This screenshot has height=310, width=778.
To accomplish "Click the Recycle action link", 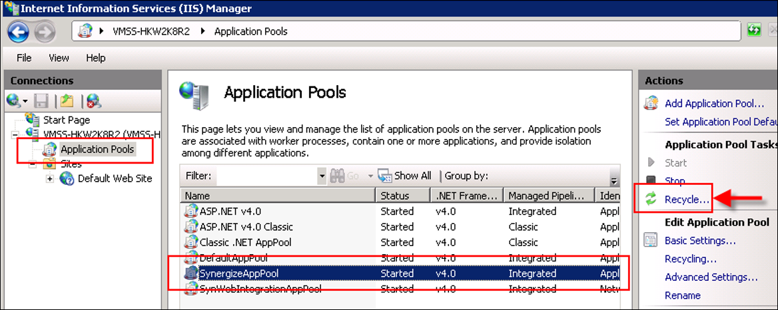I will pyautogui.click(x=687, y=200).
